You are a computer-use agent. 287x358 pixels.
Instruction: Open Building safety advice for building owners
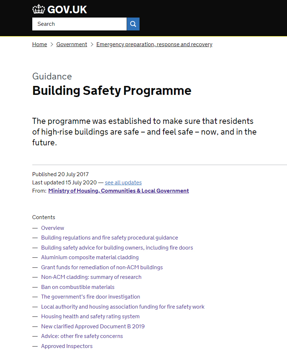coord(117,248)
